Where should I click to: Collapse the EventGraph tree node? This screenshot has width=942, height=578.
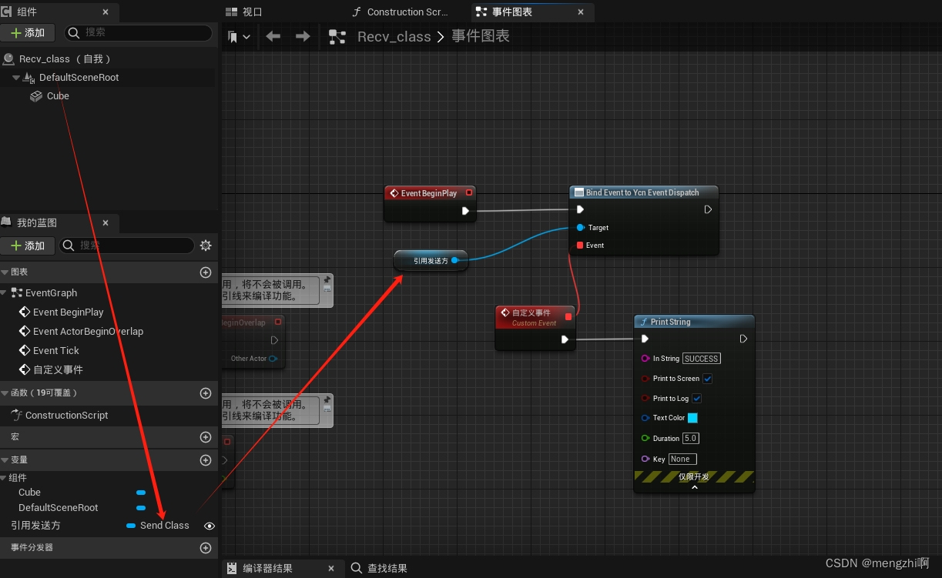coord(5,293)
